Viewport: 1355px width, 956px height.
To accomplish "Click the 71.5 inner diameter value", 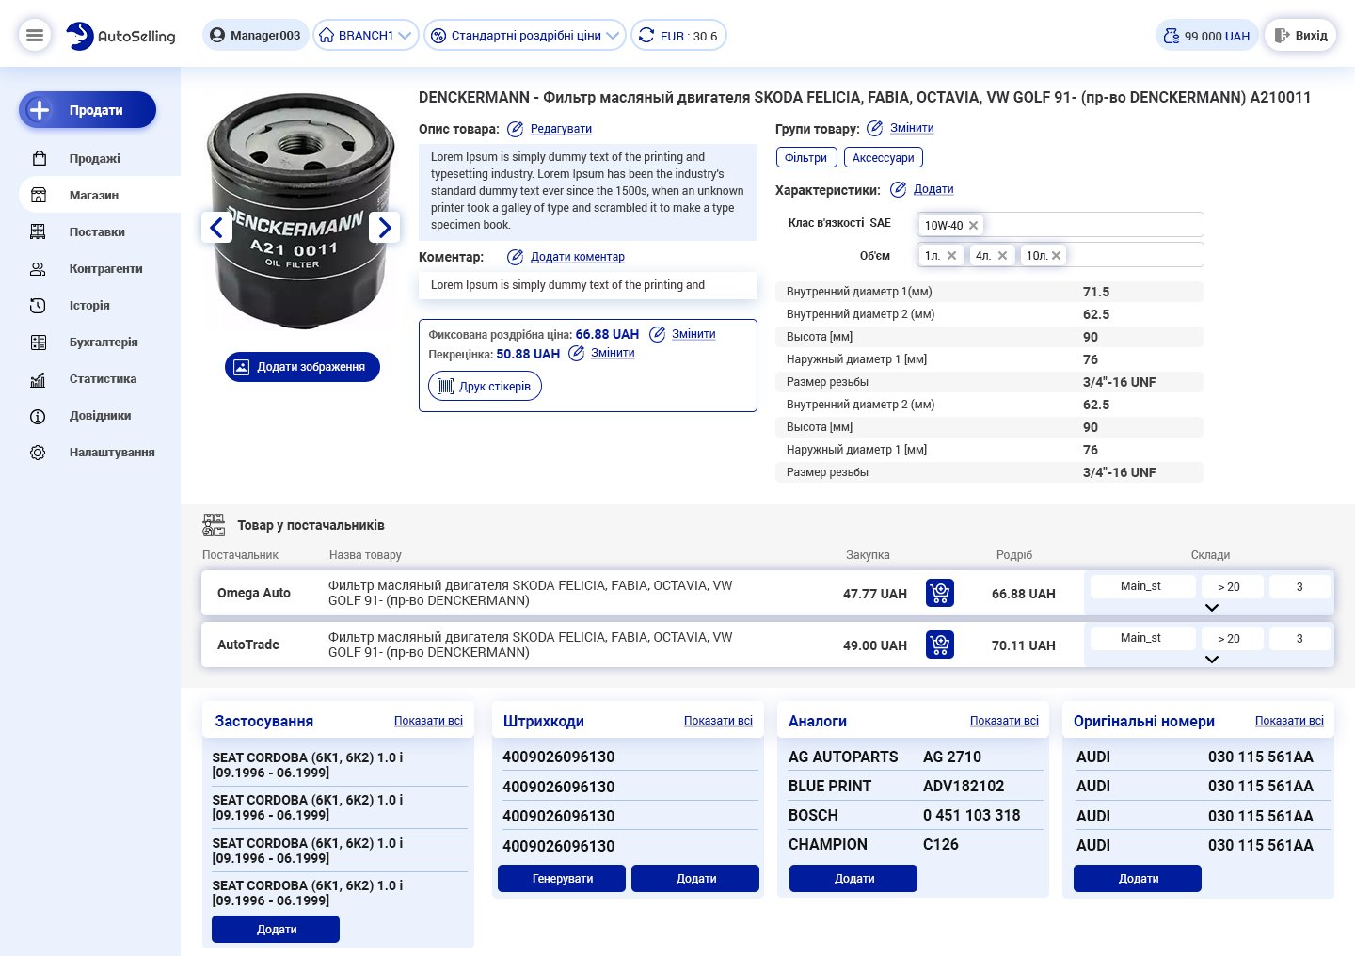I will [x=1096, y=292].
